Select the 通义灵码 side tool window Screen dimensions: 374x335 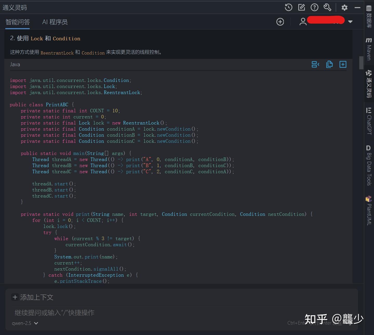click(369, 84)
